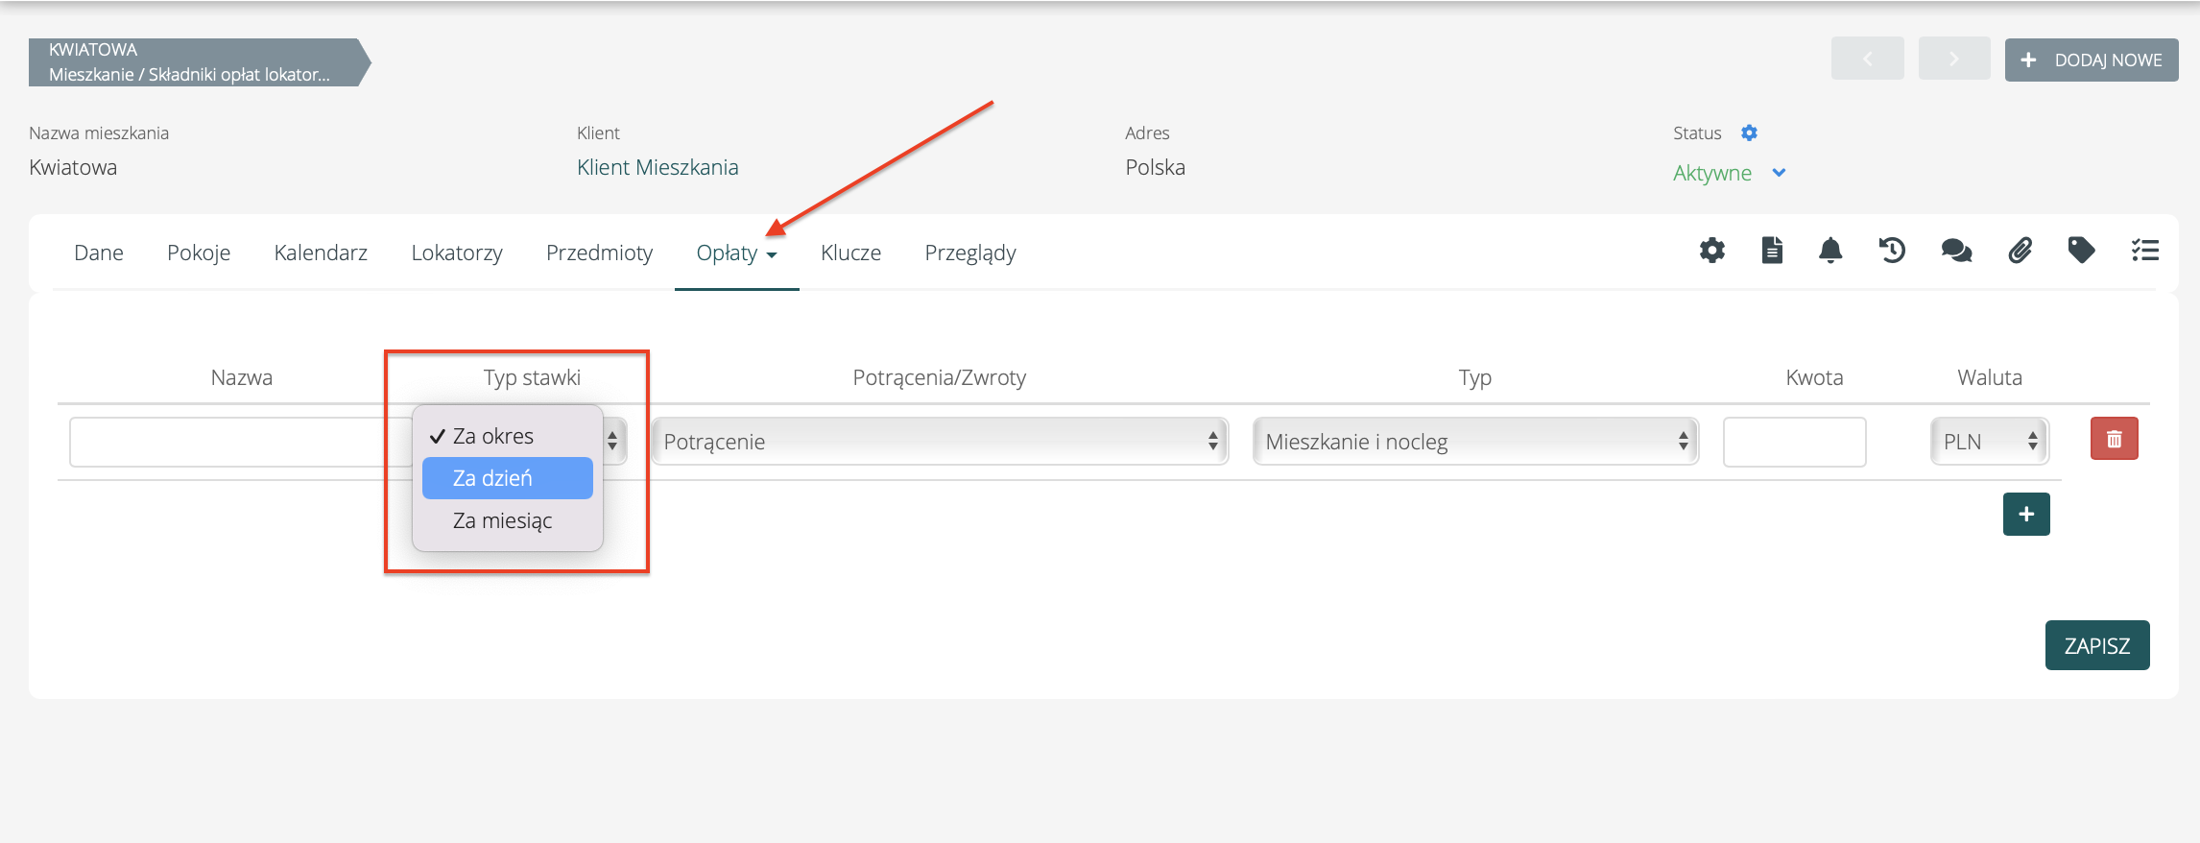Image resolution: width=2200 pixels, height=843 pixels.
Task: Open the settings gear icon in toolbar
Action: pyautogui.click(x=1711, y=252)
